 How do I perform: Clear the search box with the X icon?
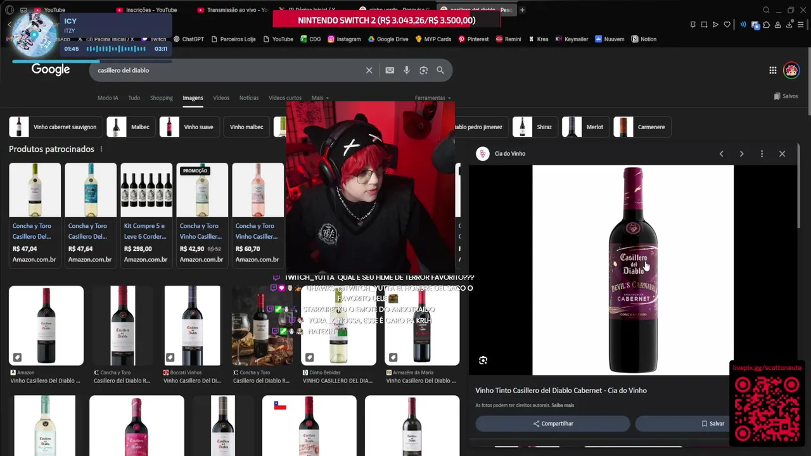click(369, 70)
